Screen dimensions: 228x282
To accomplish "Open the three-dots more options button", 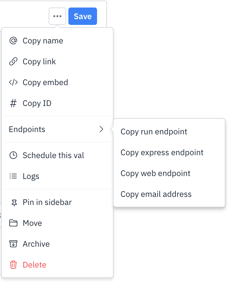I will 57,16.
